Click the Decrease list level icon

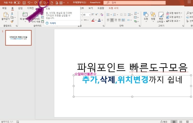(121, 15)
